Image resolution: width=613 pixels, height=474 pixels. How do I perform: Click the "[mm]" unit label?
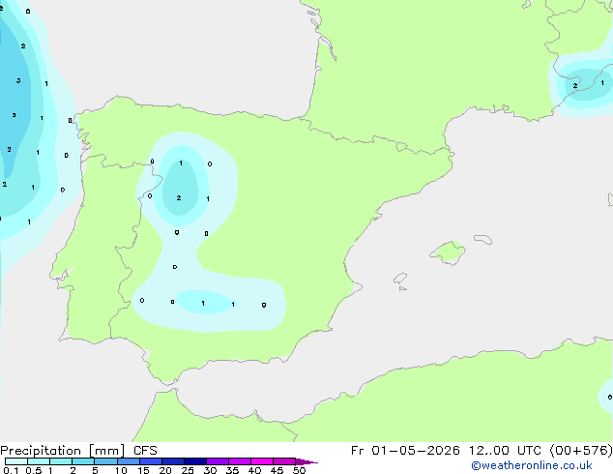(x=106, y=451)
